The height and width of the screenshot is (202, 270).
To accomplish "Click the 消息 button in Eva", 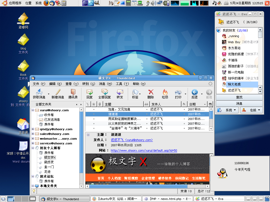I will (239, 104).
